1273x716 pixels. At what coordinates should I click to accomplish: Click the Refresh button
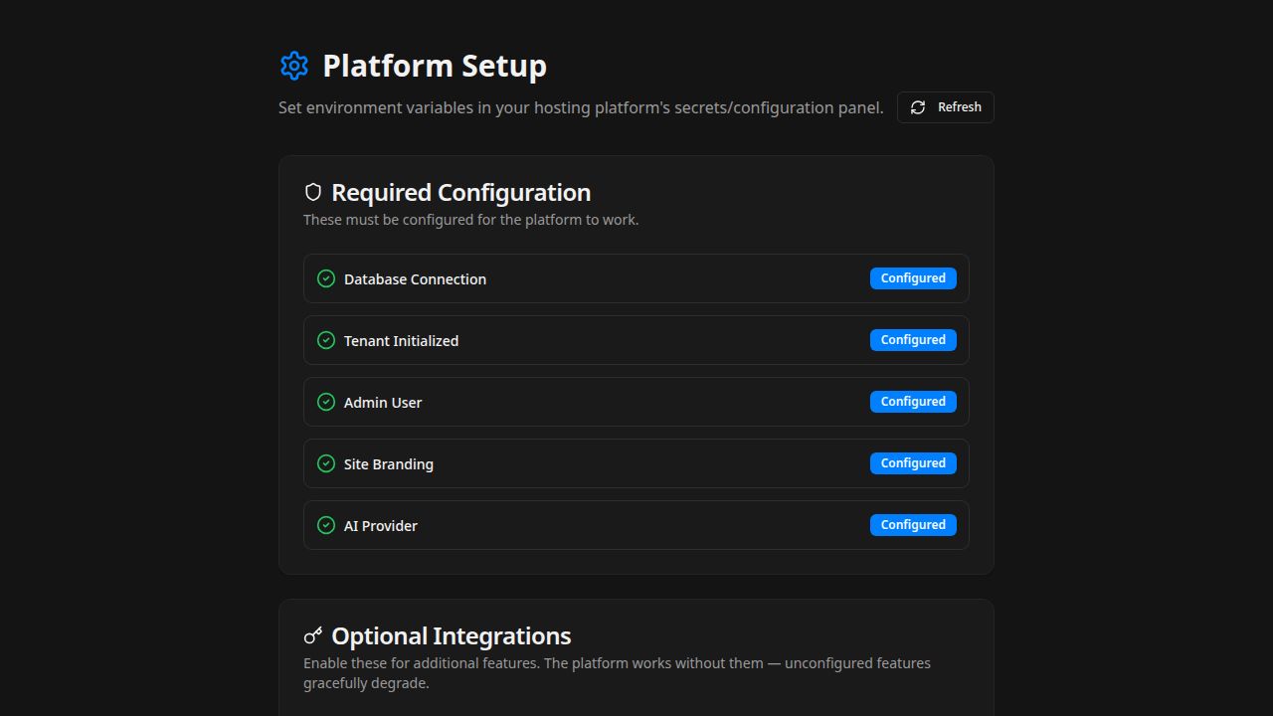tap(945, 107)
